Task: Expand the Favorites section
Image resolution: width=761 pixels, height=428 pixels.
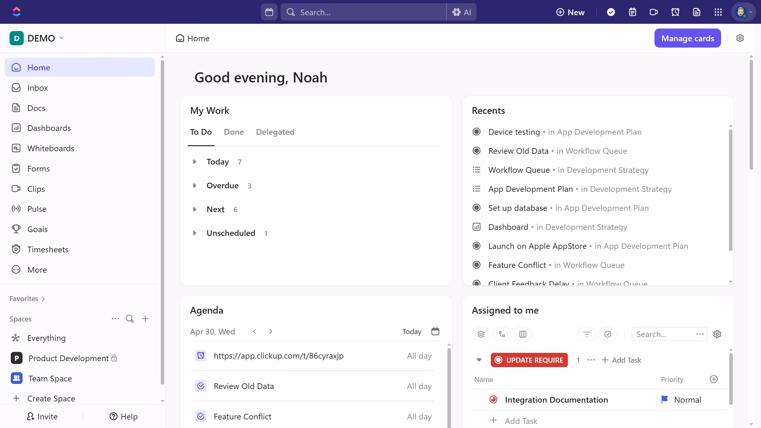Action: click(x=27, y=299)
